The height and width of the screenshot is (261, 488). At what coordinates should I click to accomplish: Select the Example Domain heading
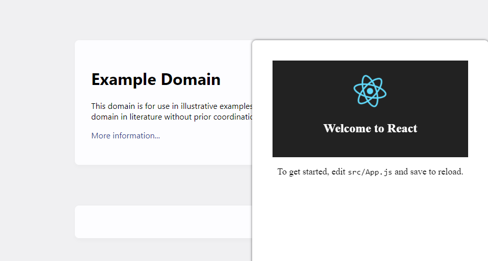tap(156, 79)
